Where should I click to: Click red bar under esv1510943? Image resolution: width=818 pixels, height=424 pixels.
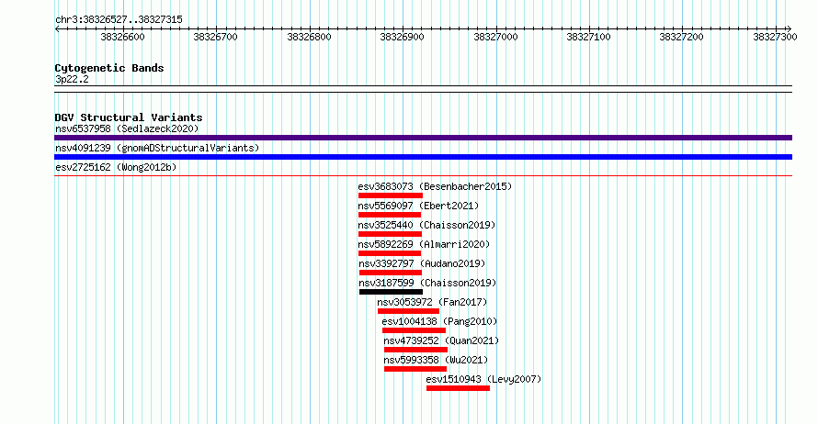pos(458,388)
